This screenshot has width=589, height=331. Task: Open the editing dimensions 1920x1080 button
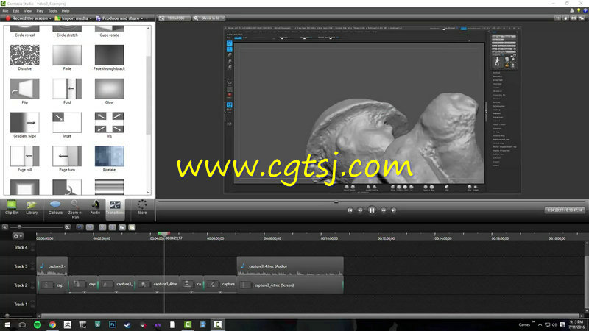tap(174, 18)
